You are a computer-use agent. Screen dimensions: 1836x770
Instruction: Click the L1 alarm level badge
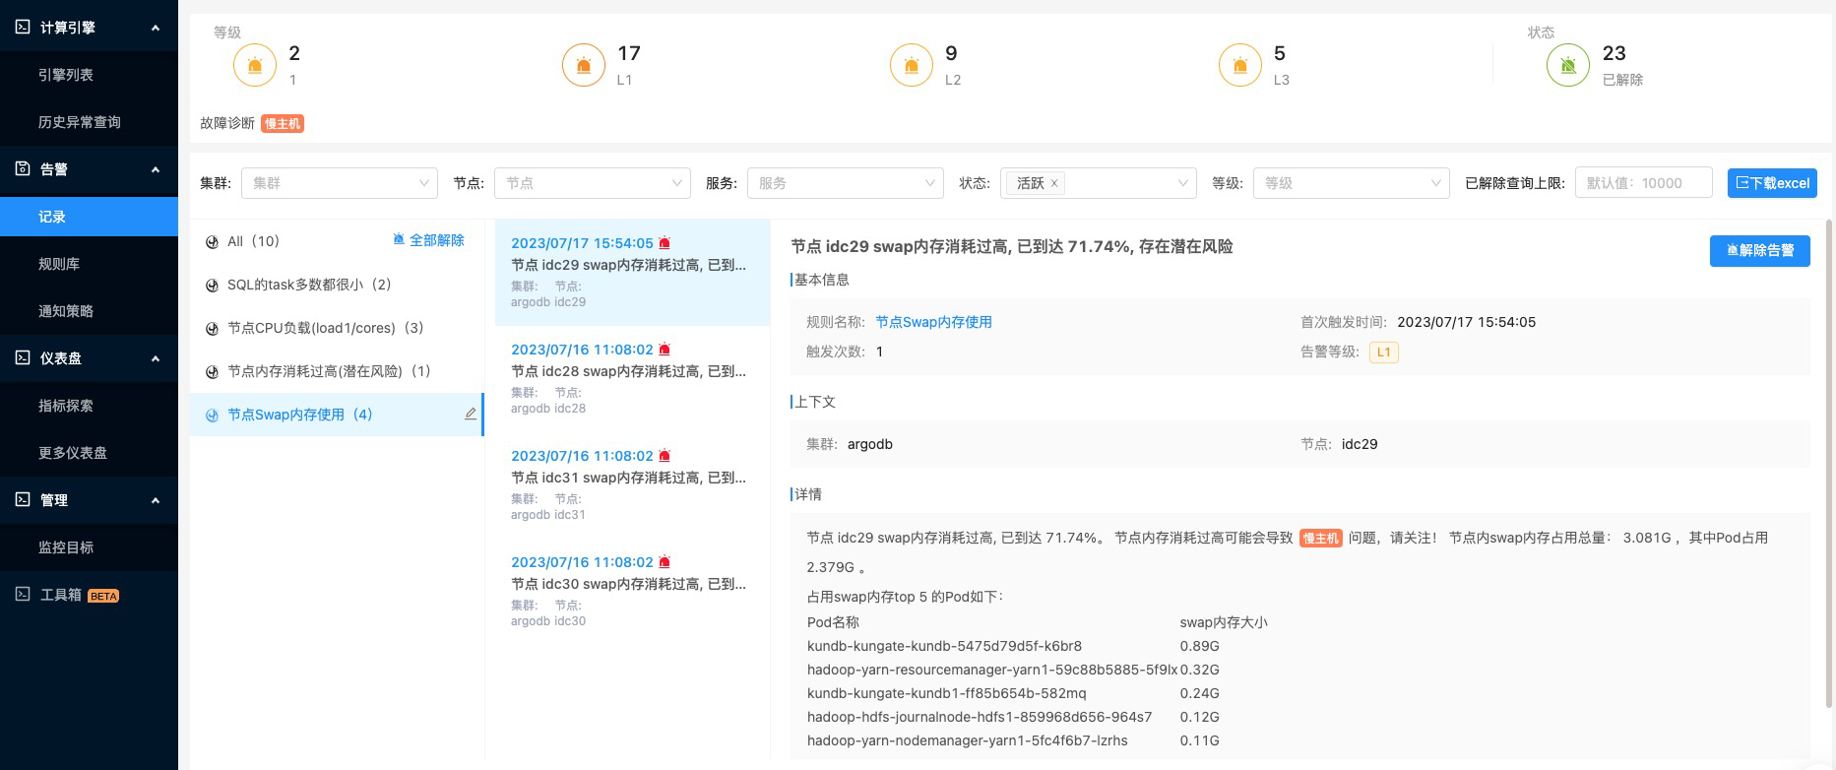[x=1384, y=353]
